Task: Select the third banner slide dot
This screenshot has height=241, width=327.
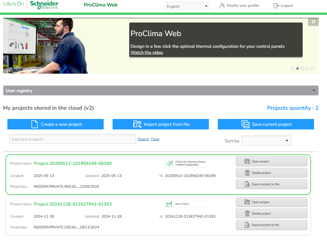Action: pyautogui.click(x=302, y=68)
